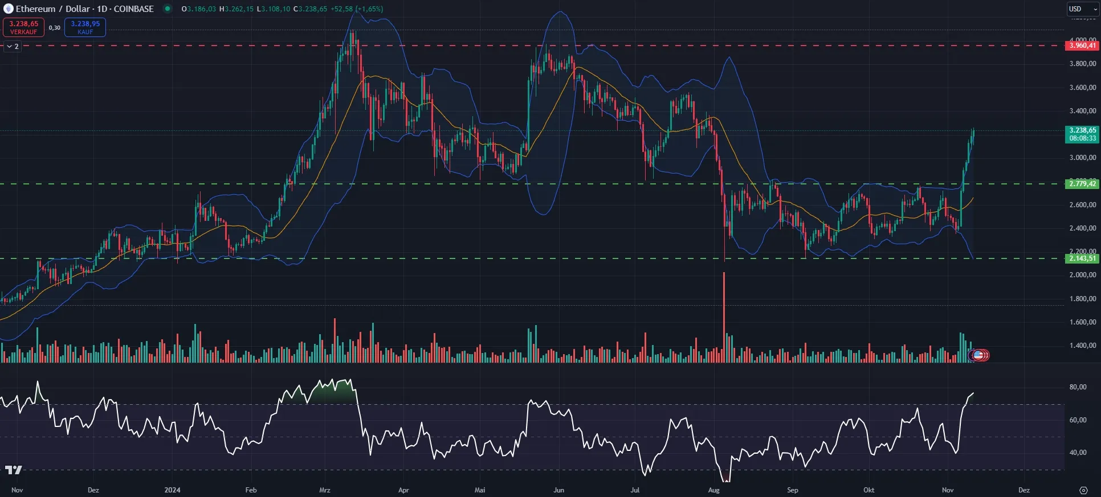Click the US flag economic event marker

coord(979,355)
